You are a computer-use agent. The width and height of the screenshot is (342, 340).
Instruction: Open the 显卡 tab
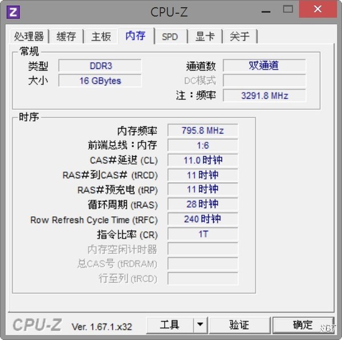point(205,37)
